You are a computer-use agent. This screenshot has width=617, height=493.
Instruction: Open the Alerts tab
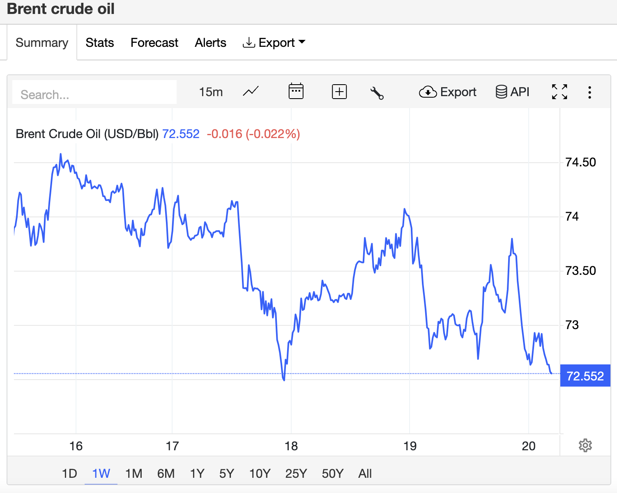(210, 43)
